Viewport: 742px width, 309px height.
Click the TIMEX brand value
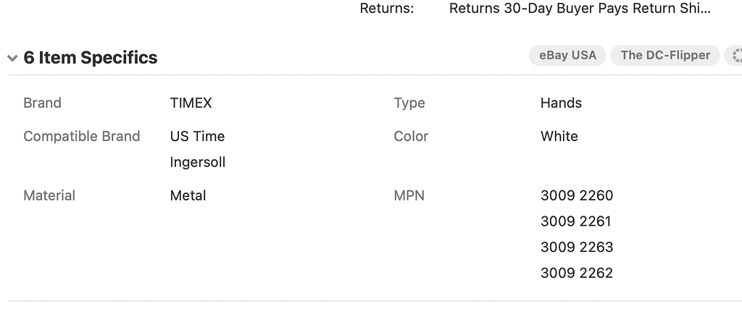pos(191,103)
